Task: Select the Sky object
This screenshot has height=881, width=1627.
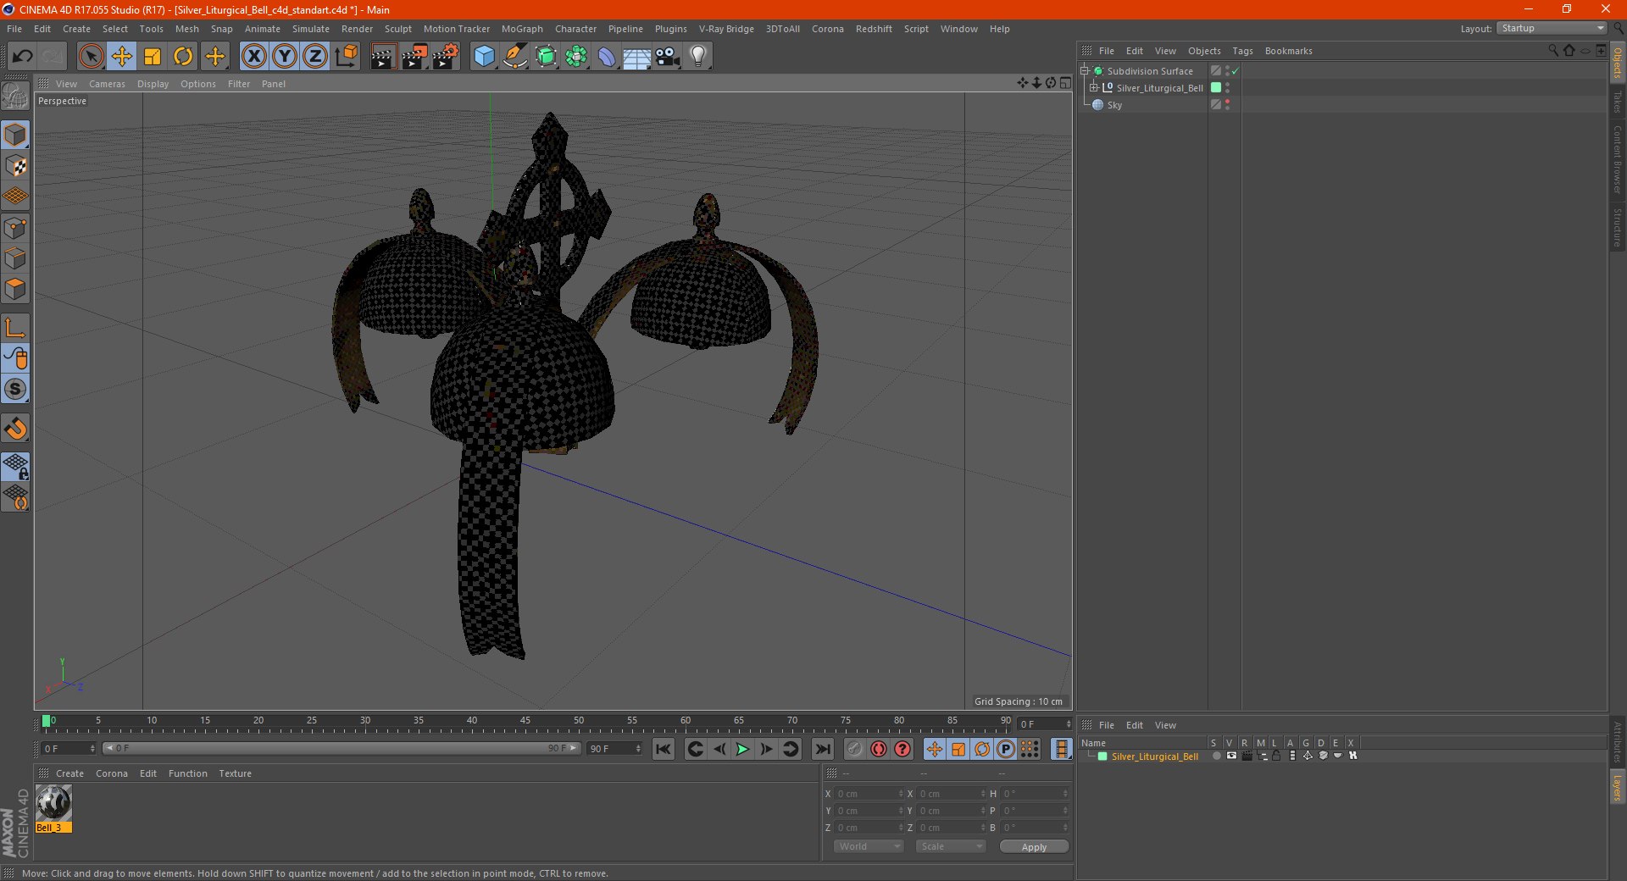Action: coord(1114,105)
